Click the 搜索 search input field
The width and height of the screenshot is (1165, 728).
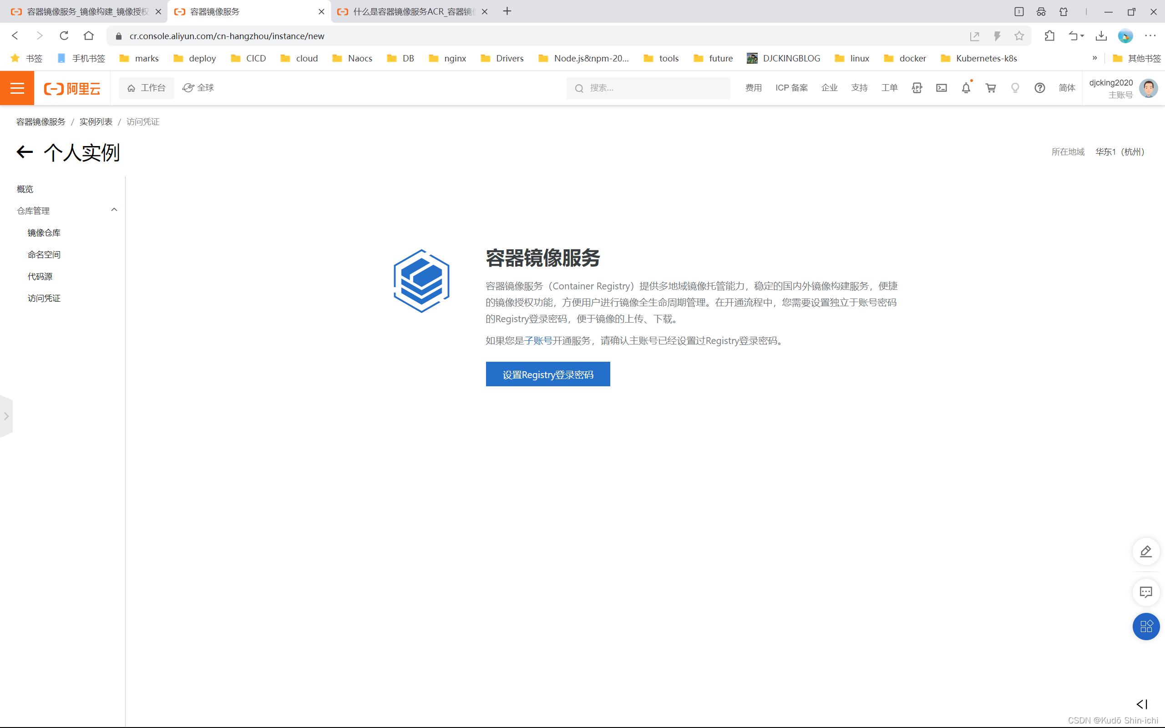pos(655,88)
